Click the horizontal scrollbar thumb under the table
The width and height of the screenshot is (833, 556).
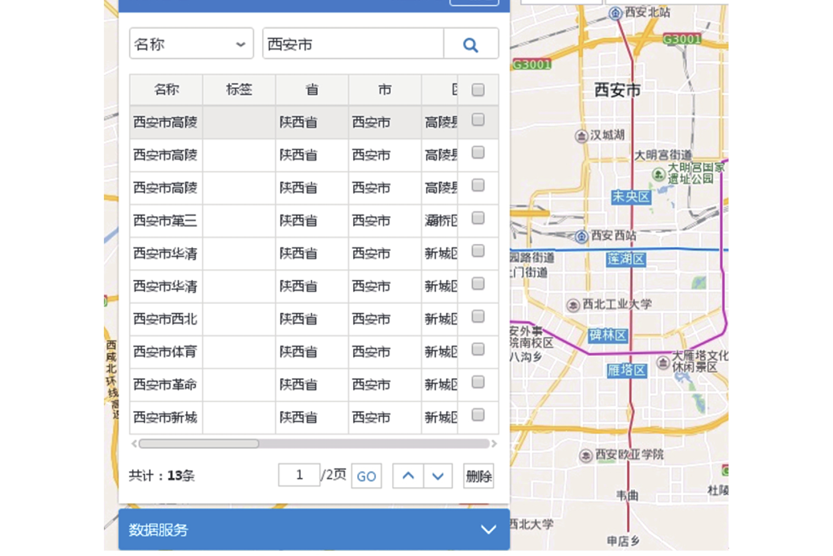[199, 444]
